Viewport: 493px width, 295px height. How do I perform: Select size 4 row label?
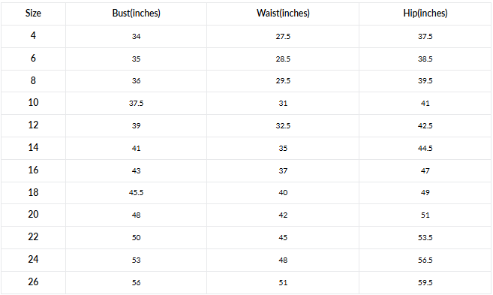tap(33, 35)
